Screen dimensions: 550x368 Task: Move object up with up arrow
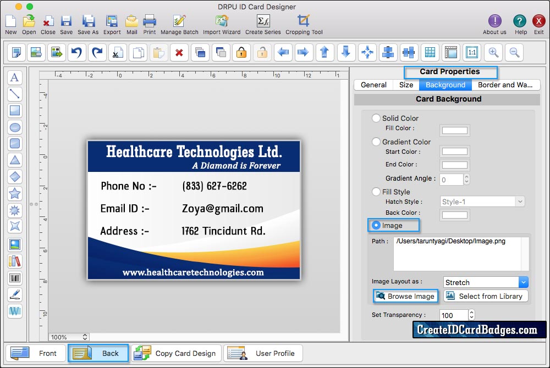(325, 53)
